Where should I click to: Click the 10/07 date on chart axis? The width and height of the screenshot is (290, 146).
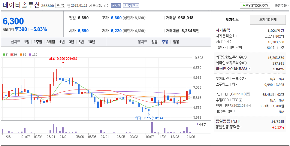(150, 137)
